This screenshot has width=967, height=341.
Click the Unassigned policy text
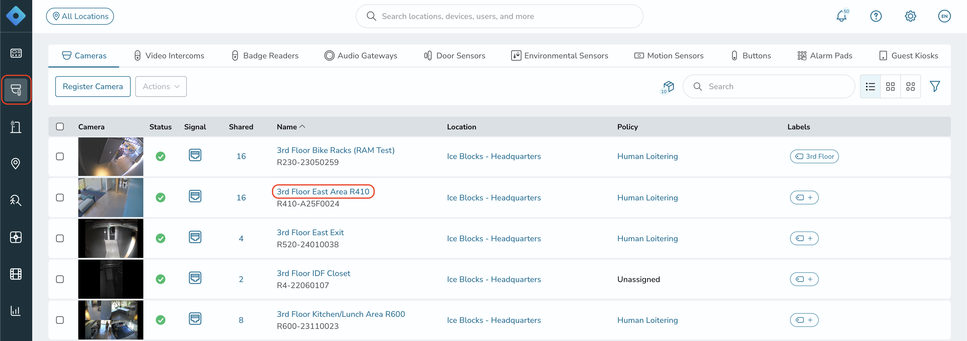click(639, 279)
